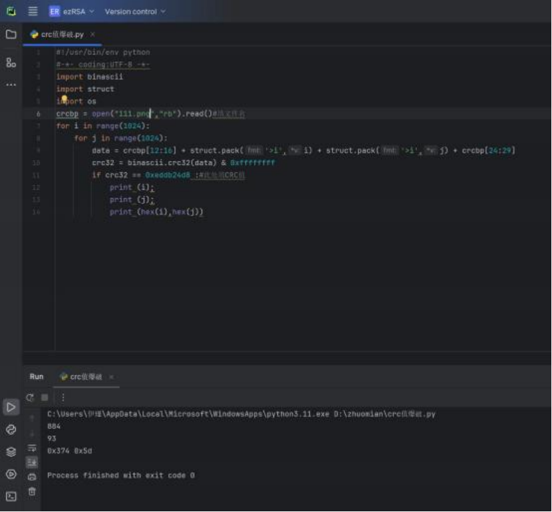This screenshot has width=552, height=512.
Task: Open the Python Console tool window
Action: click(x=11, y=430)
